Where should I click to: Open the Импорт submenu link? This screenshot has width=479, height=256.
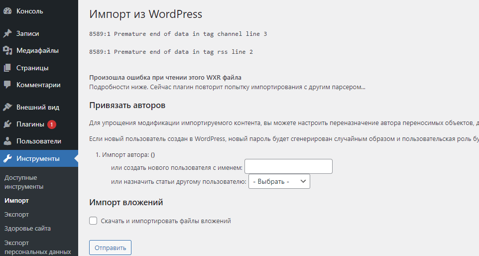click(16, 200)
